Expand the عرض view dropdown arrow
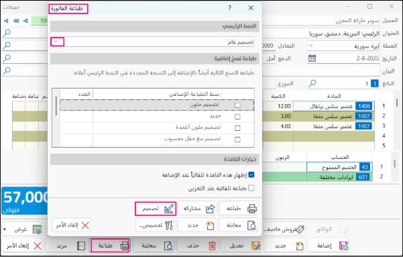 (x=5, y=229)
